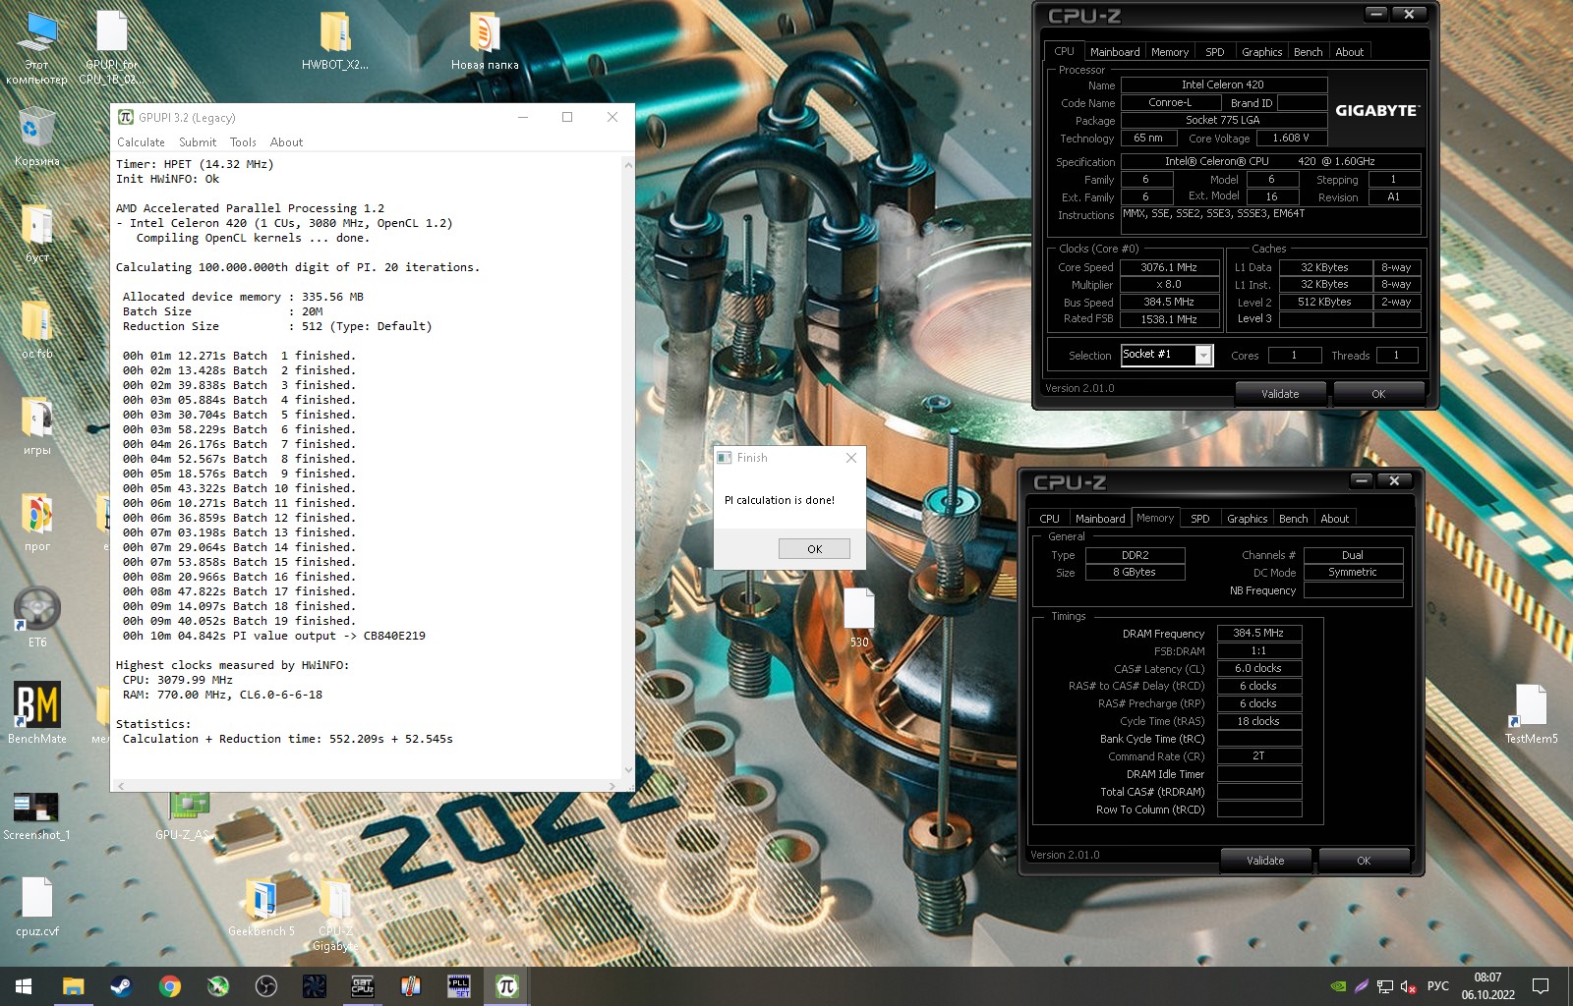1573x1006 pixels.
Task: Select the HWBOT_X2 folder icon
Action: point(335,41)
